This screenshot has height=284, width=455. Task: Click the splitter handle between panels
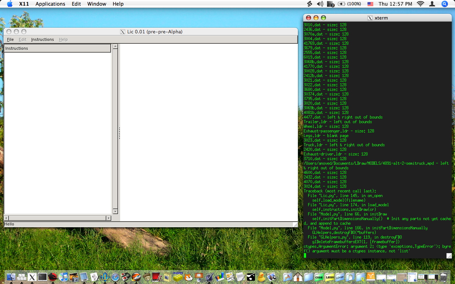(x=119, y=133)
